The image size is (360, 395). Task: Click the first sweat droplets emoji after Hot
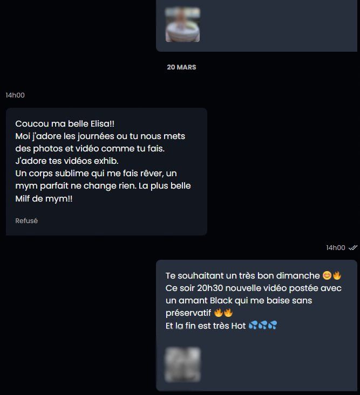click(253, 325)
